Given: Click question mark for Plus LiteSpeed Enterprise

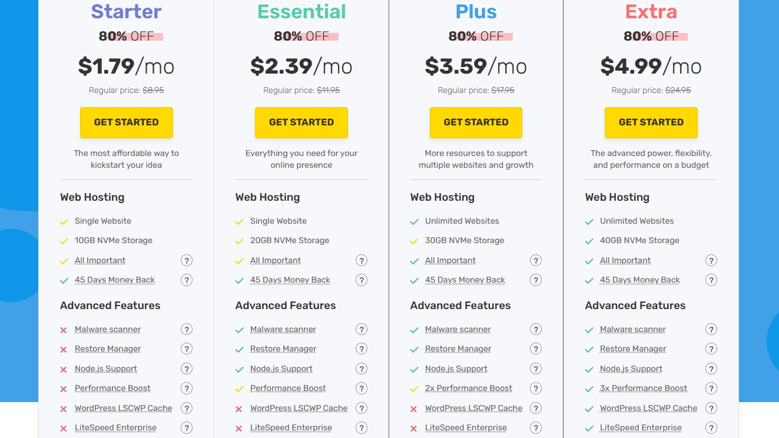Looking at the screenshot, I should (x=536, y=428).
